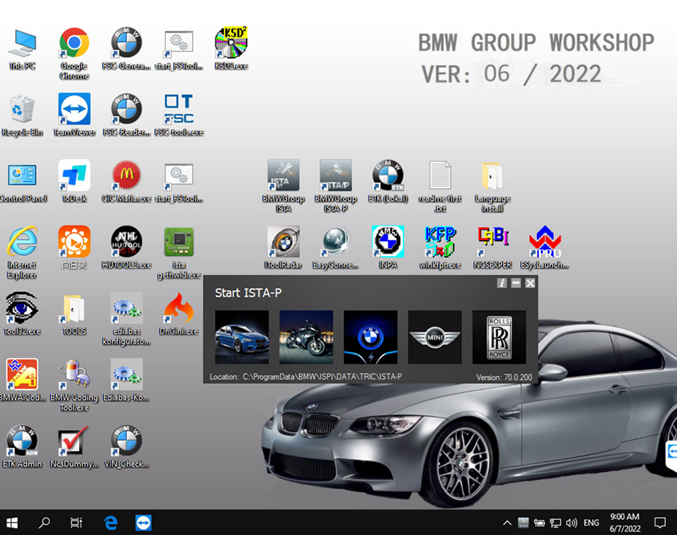Viewport: 677px width, 535px height.
Task: Expand the hidden system tray icons
Action: pos(507,523)
